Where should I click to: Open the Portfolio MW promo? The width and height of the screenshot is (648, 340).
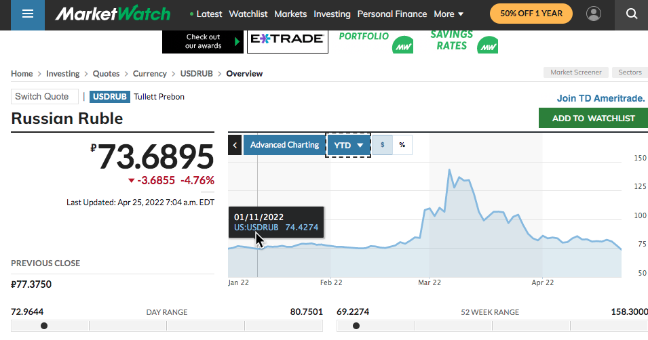coord(376,41)
